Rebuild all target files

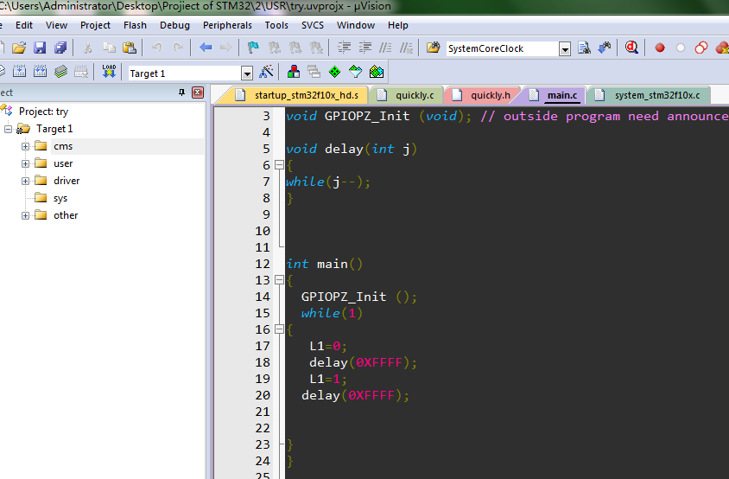click(41, 71)
